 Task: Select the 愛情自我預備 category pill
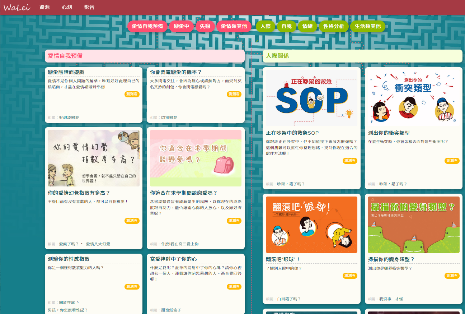point(147,26)
